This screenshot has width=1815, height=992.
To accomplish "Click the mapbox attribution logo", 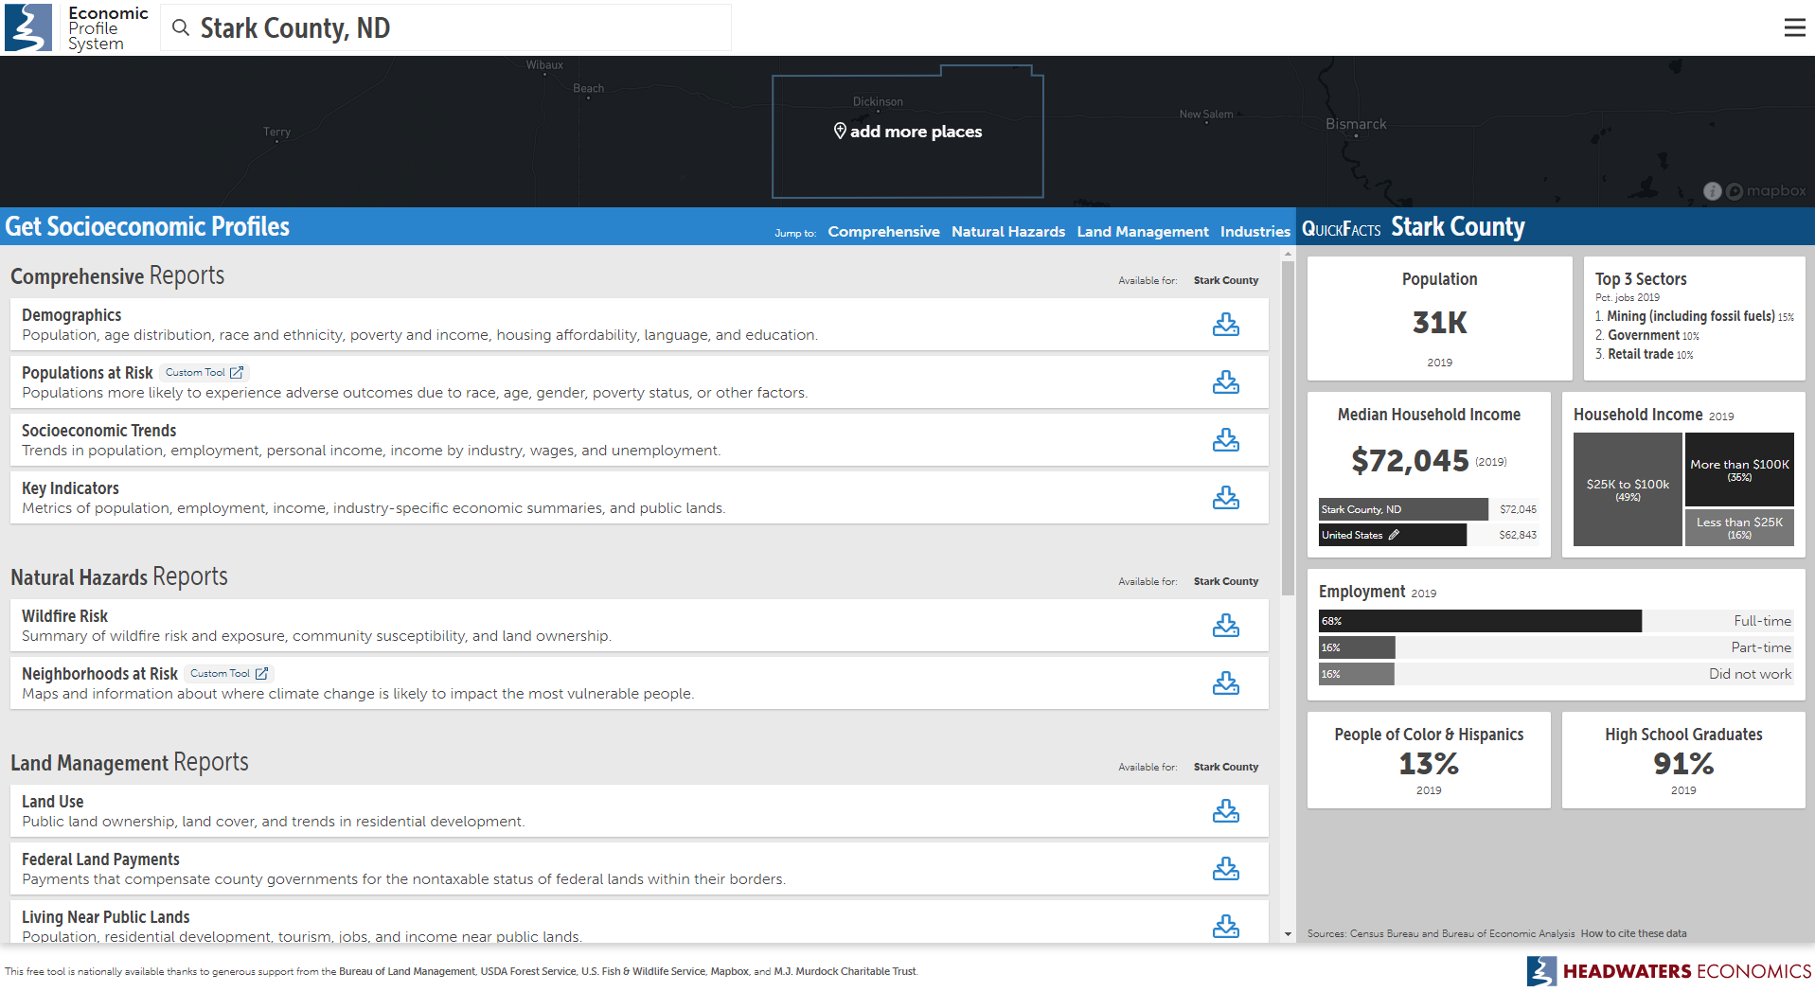I will click(x=1766, y=191).
